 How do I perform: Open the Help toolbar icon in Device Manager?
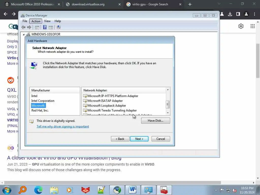(x=45, y=27)
